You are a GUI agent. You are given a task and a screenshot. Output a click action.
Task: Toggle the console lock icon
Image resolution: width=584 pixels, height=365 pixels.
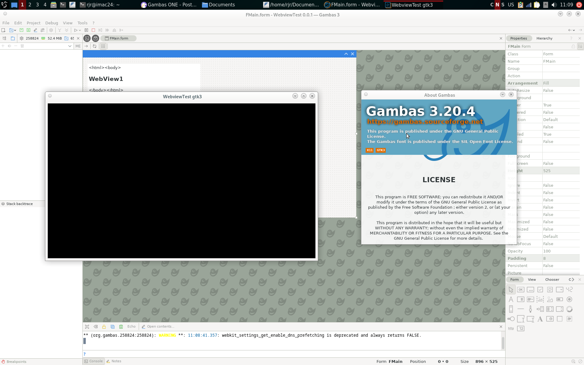pyautogui.click(x=104, y=326)
